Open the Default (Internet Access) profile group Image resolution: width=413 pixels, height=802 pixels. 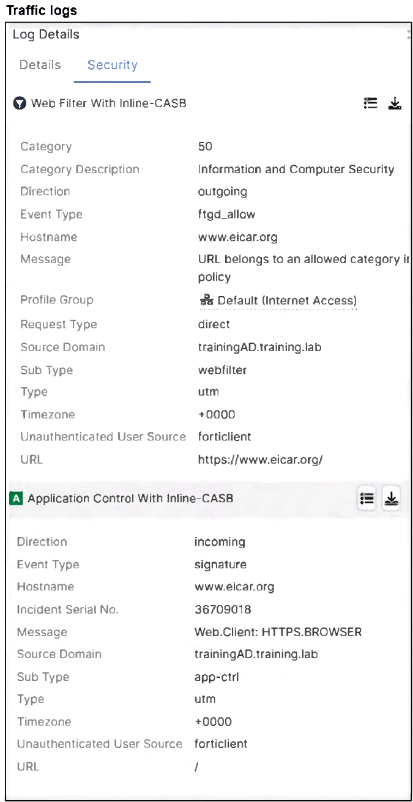click(286, 300)
